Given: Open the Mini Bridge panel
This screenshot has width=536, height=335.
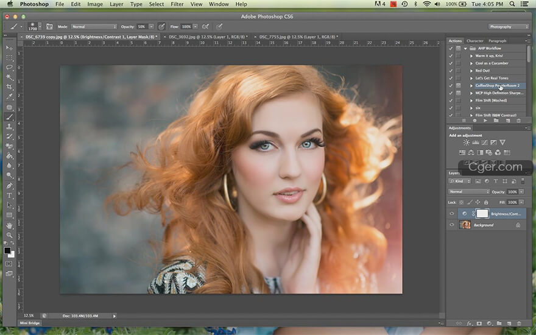Looking at the screenshot, I should point(30,323).
